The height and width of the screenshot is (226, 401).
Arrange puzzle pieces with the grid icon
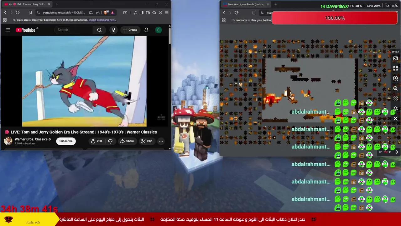[395, 99]
